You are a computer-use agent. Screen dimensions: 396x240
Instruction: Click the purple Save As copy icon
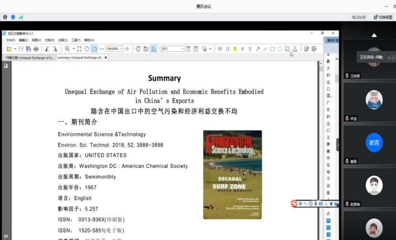[28, 49]
